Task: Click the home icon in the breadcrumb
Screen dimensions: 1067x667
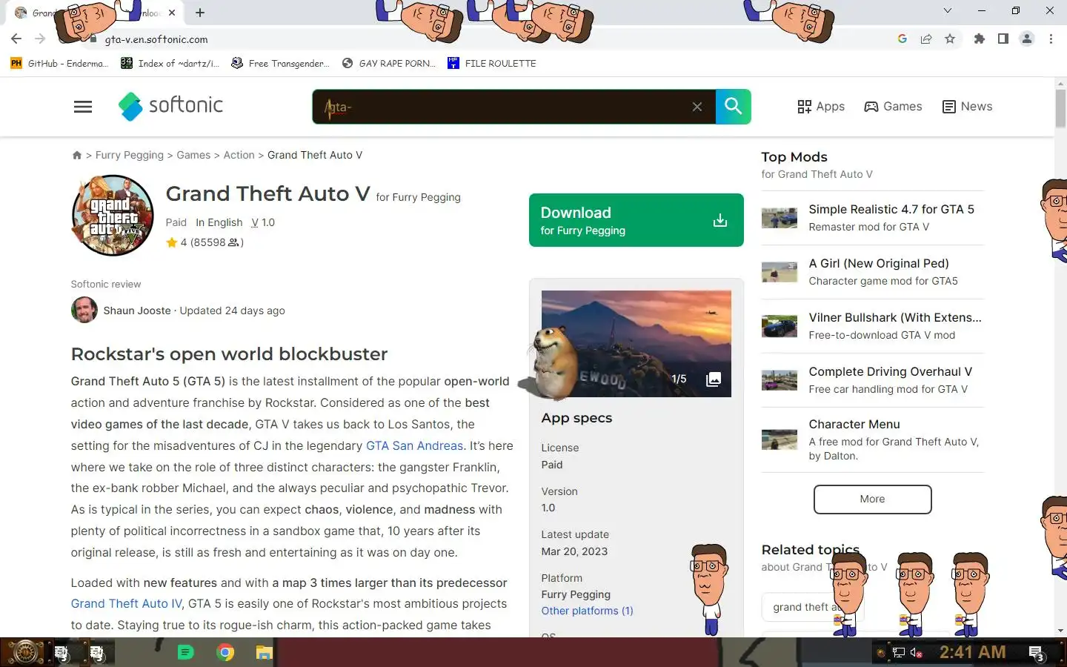Action: [76, 155]
